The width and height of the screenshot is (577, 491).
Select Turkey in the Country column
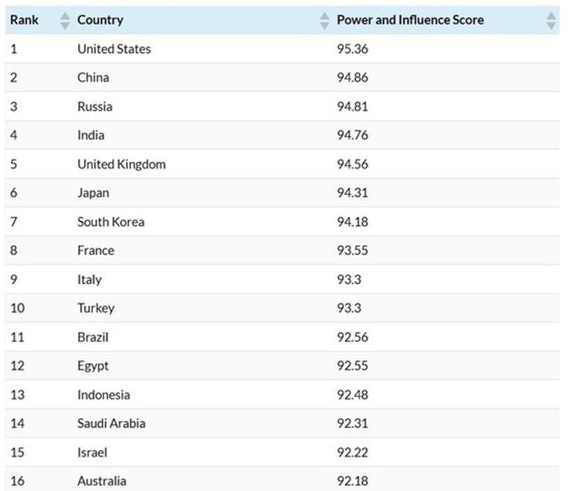click(96, 309)
